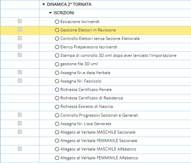This screenshot has height=163, width=191.
Task: Collapse the ISCRIZIONI section arrow
Action: (50, 13)
